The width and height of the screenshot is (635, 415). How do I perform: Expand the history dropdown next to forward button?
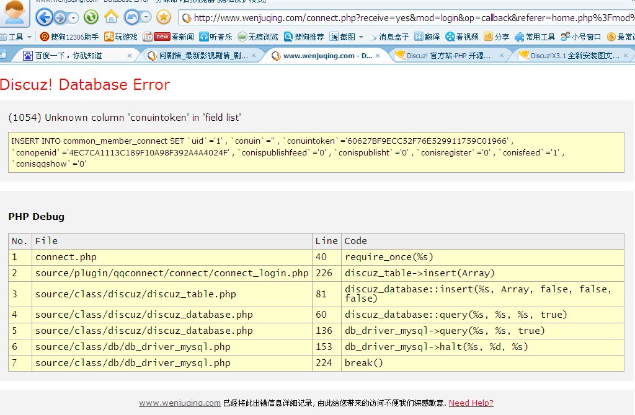pos(73,18)
